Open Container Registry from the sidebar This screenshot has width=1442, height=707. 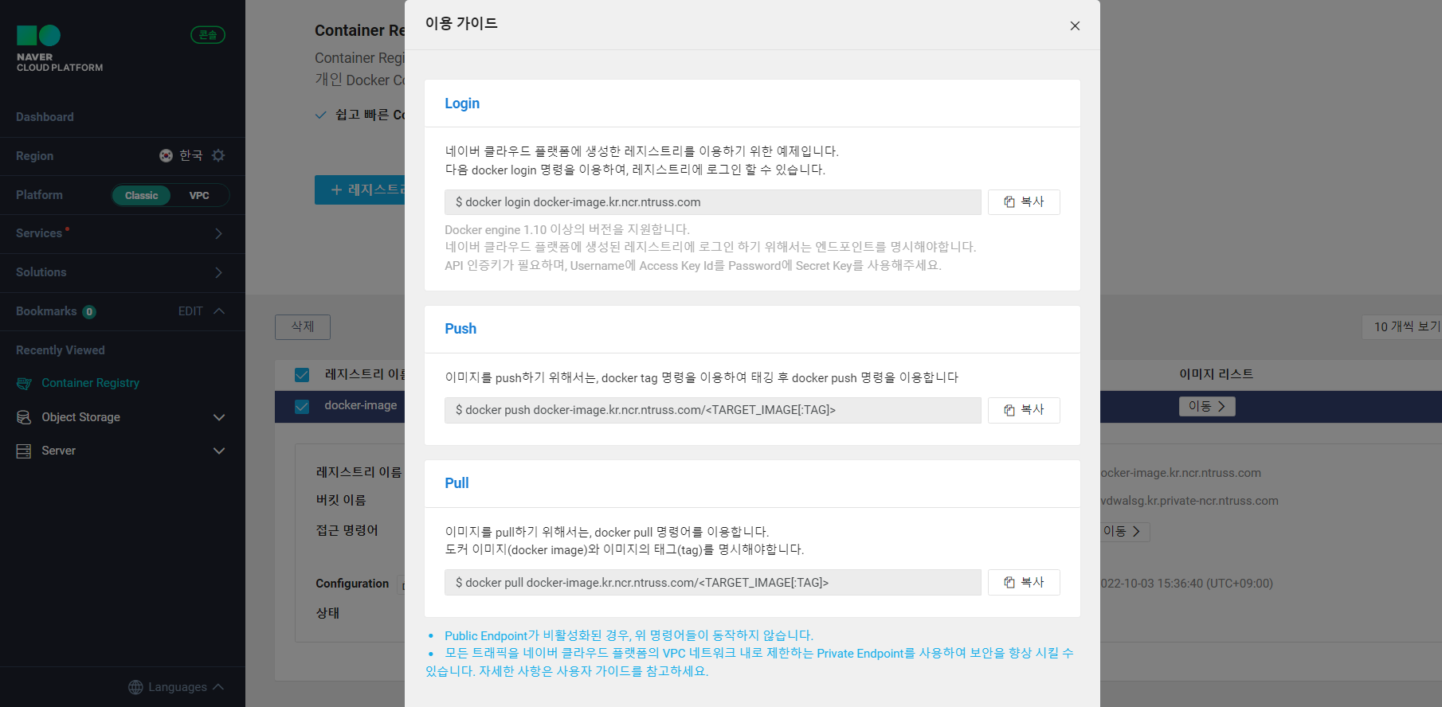(x=90, y=383)
